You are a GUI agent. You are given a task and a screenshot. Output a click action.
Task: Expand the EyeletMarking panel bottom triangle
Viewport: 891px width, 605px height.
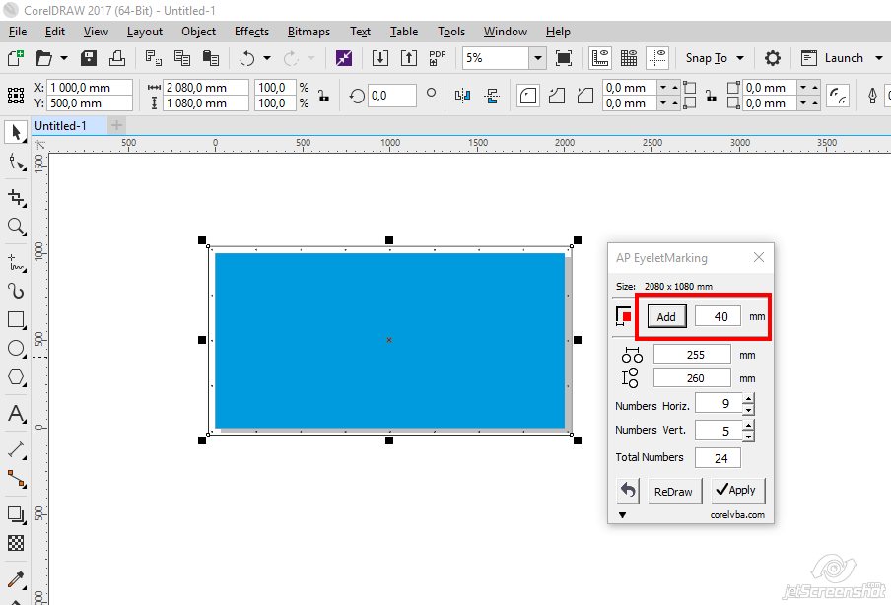click(x=622, y=515)
